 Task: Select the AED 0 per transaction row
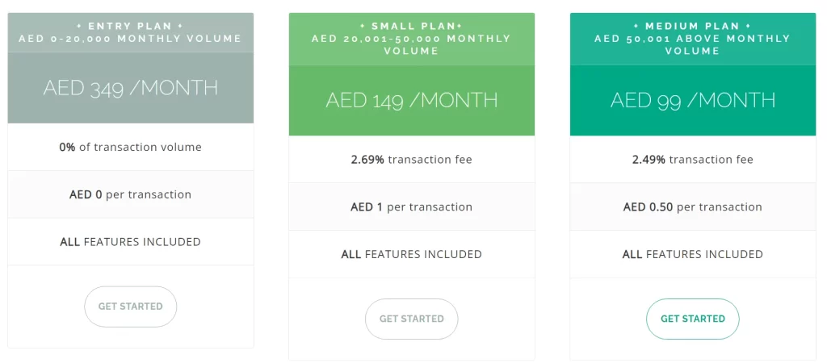tap(131, 194)
